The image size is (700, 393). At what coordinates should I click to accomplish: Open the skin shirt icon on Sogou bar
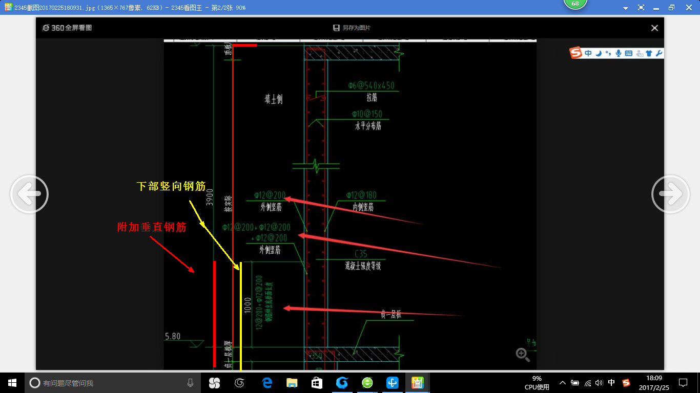pyautogui.click(x=649, y=53)
